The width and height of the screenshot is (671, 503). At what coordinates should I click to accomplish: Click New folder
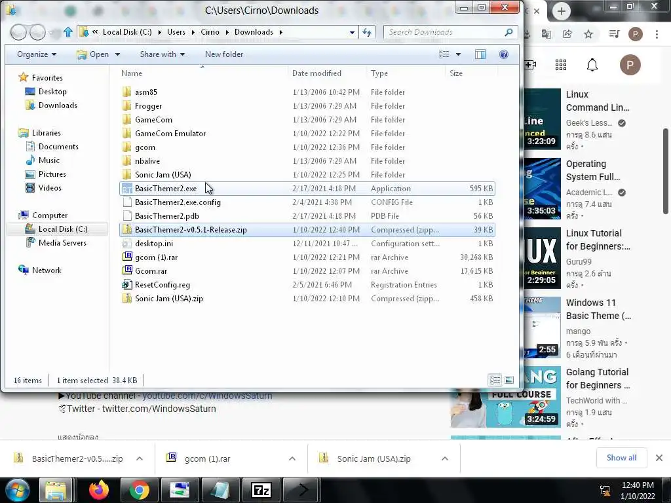click(x=224, y=54)
